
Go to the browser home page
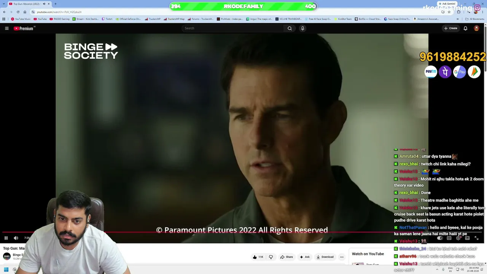pos(25,12)
